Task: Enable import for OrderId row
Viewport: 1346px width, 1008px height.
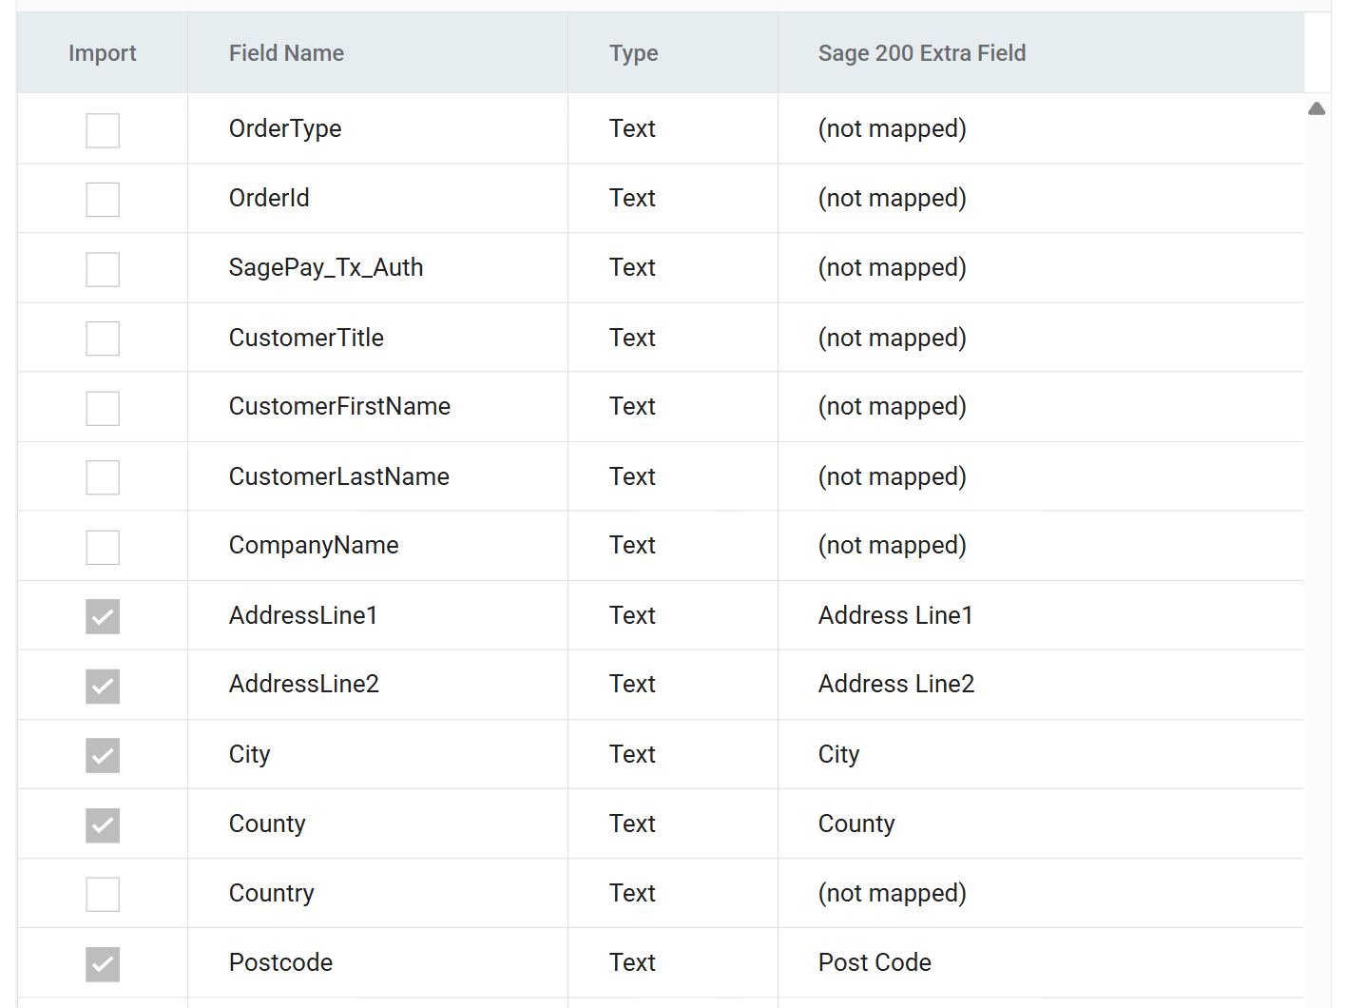Action: click(x=103, y=200)
